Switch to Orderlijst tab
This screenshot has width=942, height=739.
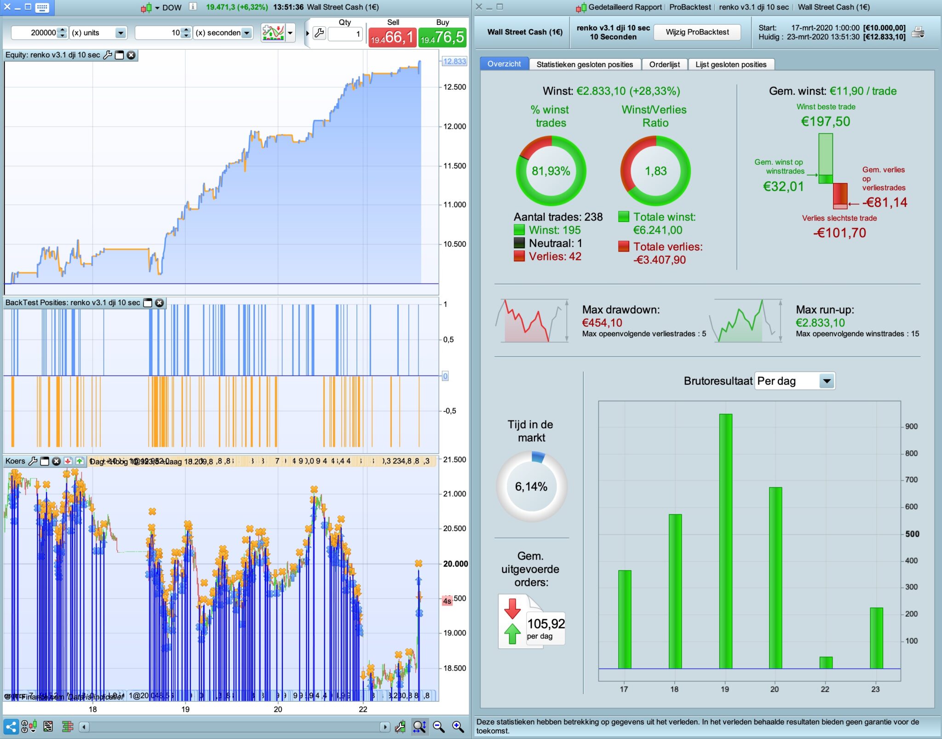664,64
